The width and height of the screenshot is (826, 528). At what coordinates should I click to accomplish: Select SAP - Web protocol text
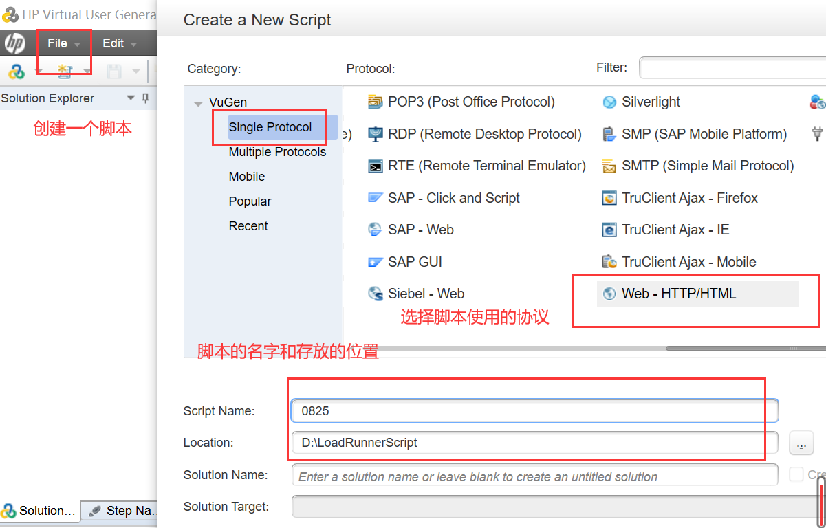(421, 230)
